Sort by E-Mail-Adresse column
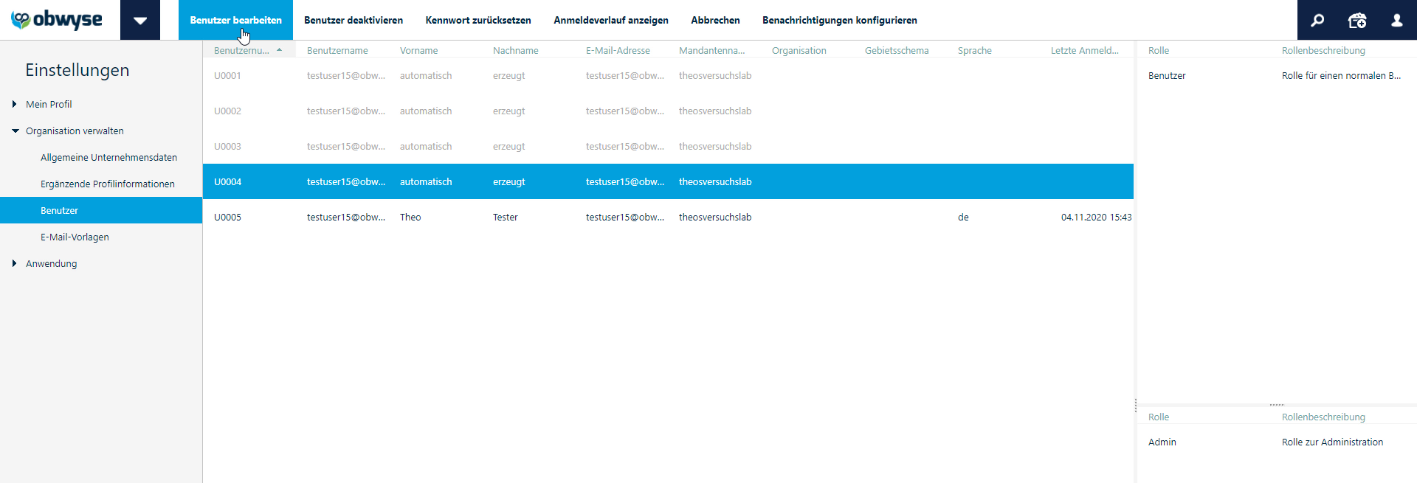 (618, 50)
